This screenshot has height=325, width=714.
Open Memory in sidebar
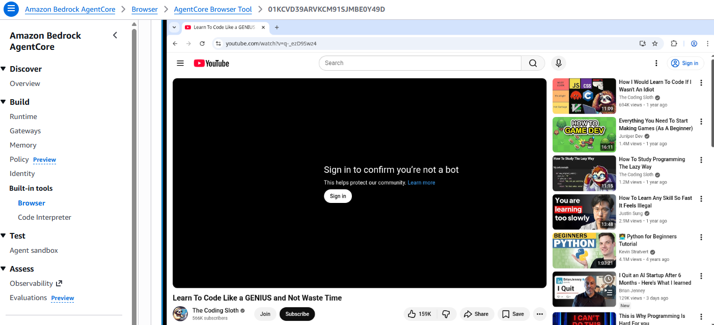pyautogui.click(x=23, y=145)
